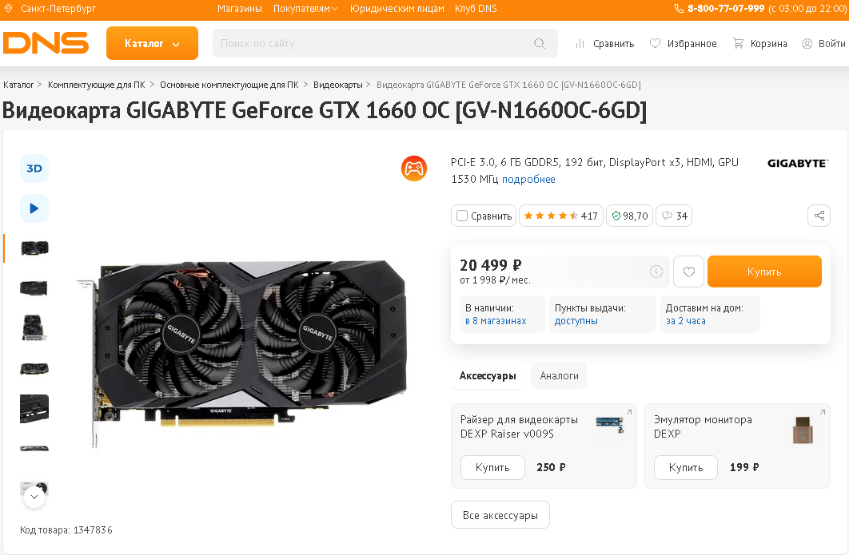Tick the Сравнить checkbox
Viewport: 849px width, 555px height.
coord(462,216)
